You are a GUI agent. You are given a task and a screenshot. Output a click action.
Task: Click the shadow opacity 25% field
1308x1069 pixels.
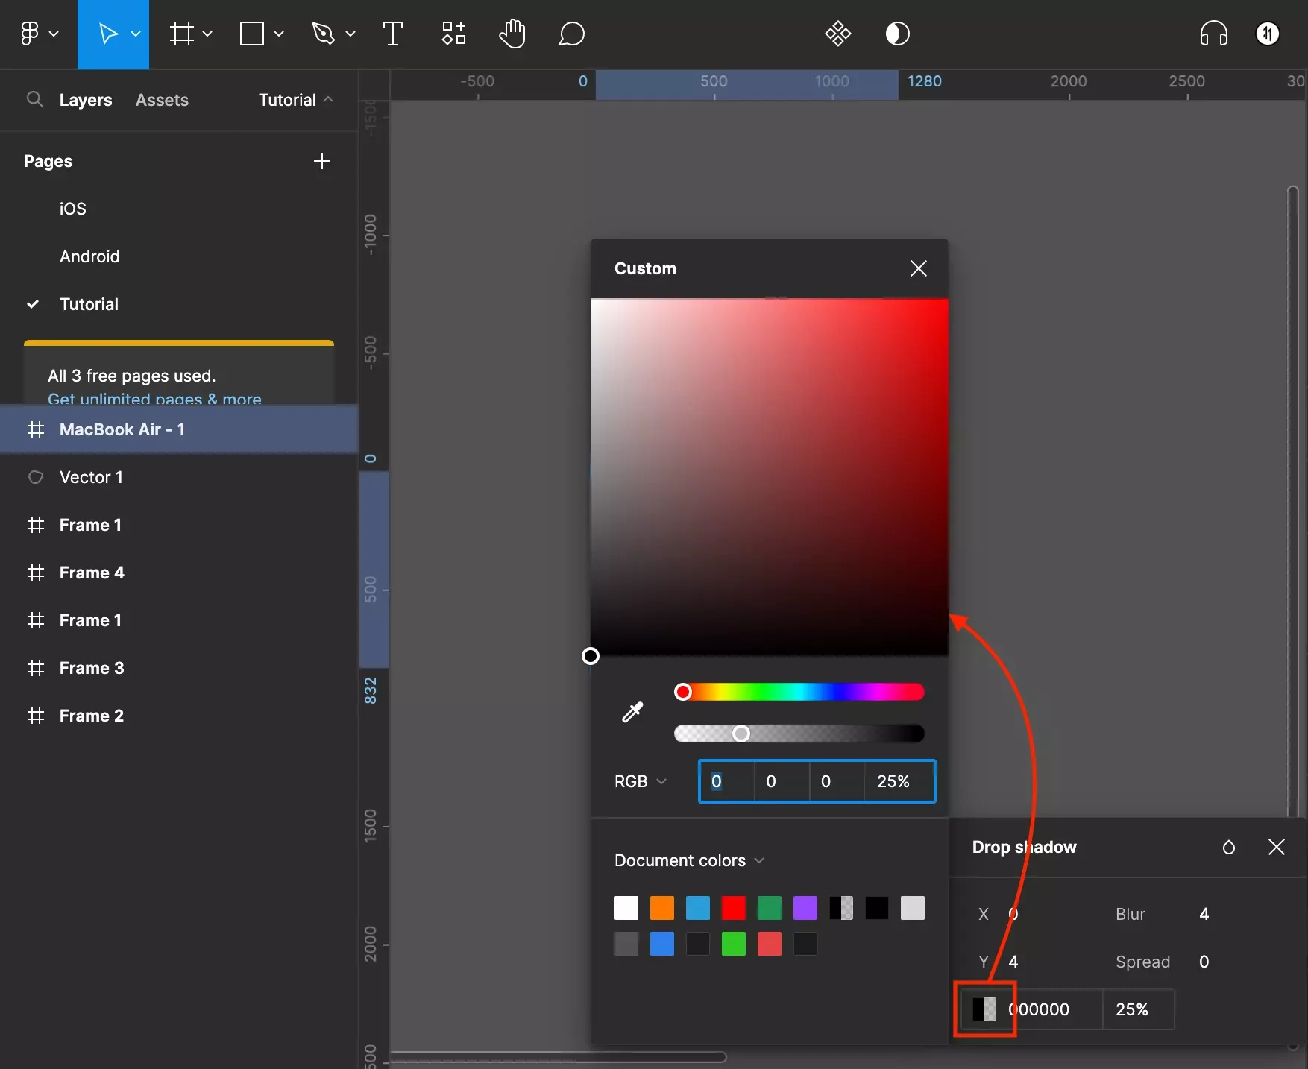pyautogui.click(x=1138, y=1009)
